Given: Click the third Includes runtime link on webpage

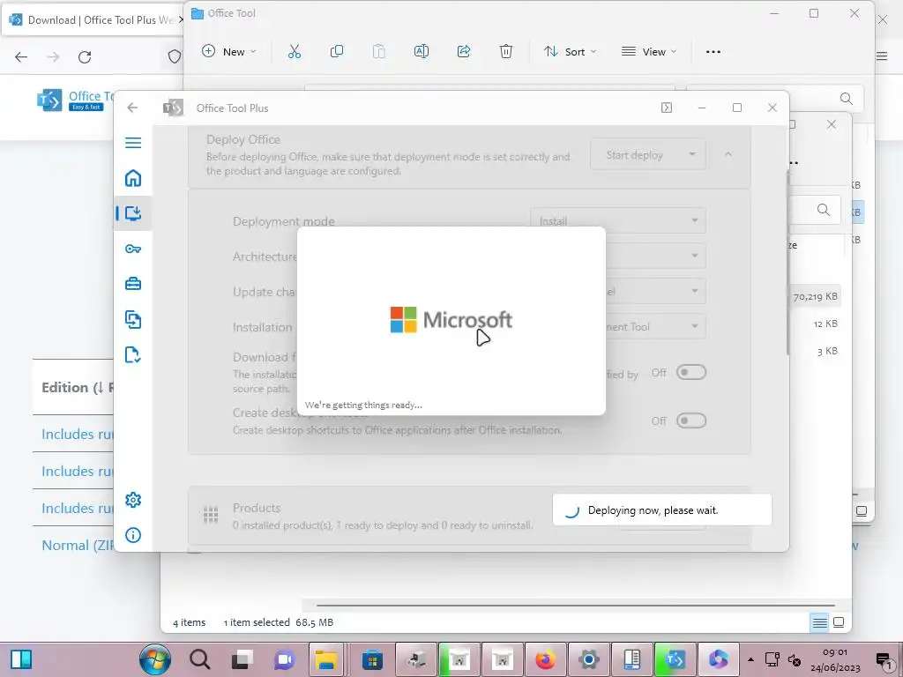Looking at the screenshot, I should tap(78, 508).
